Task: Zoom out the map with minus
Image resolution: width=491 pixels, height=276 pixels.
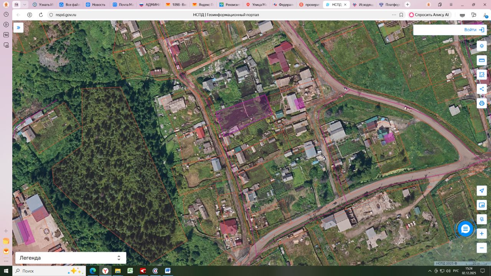Action: point(482,248)
